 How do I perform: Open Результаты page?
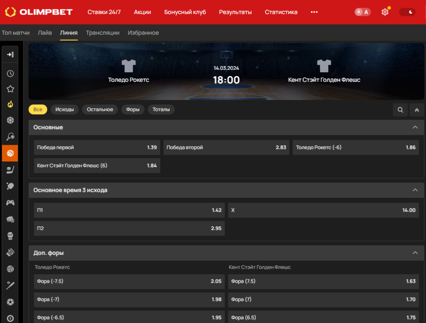(235, 12)
